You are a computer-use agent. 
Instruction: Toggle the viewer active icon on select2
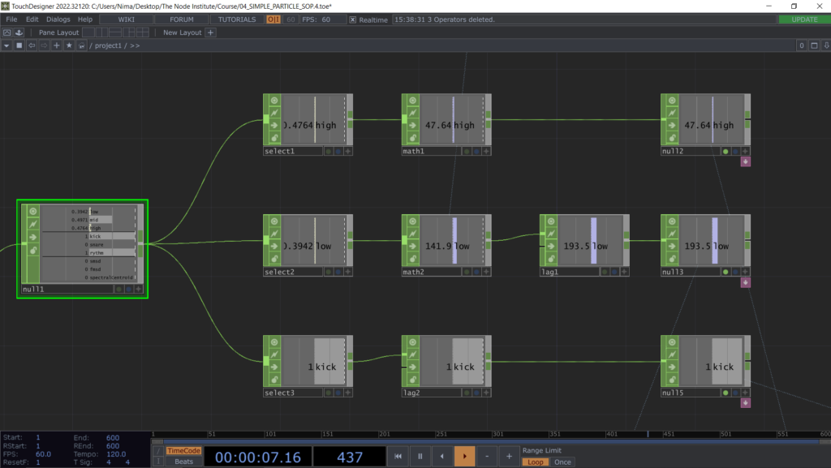[x=274, y=221]
